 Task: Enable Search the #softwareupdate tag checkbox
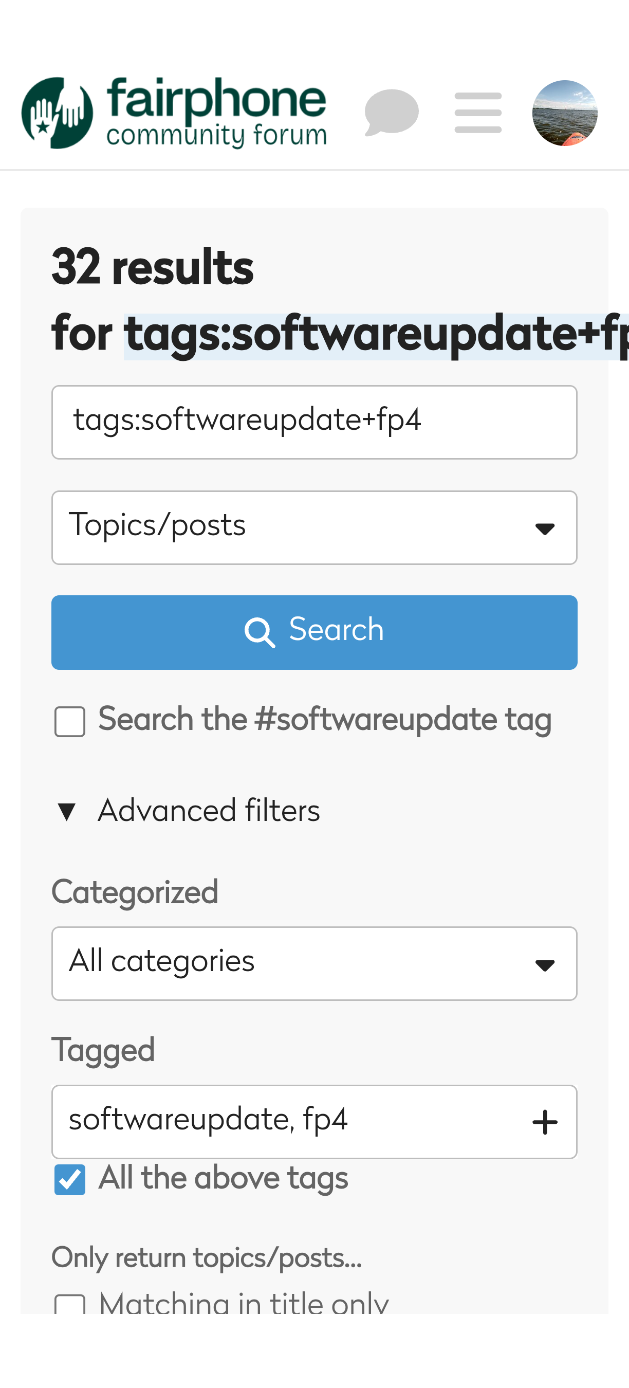point(70,721)
